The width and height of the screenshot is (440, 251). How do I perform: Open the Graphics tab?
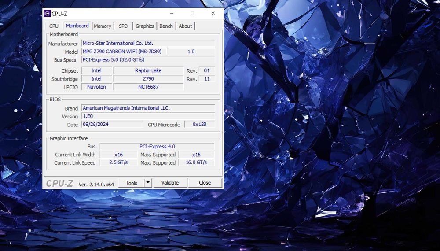145,26
